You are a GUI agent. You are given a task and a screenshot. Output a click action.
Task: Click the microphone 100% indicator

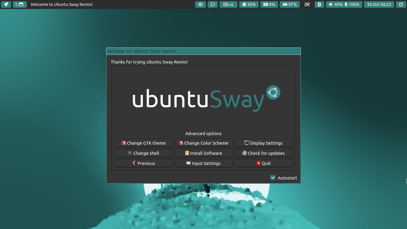(x=352, y=5)
